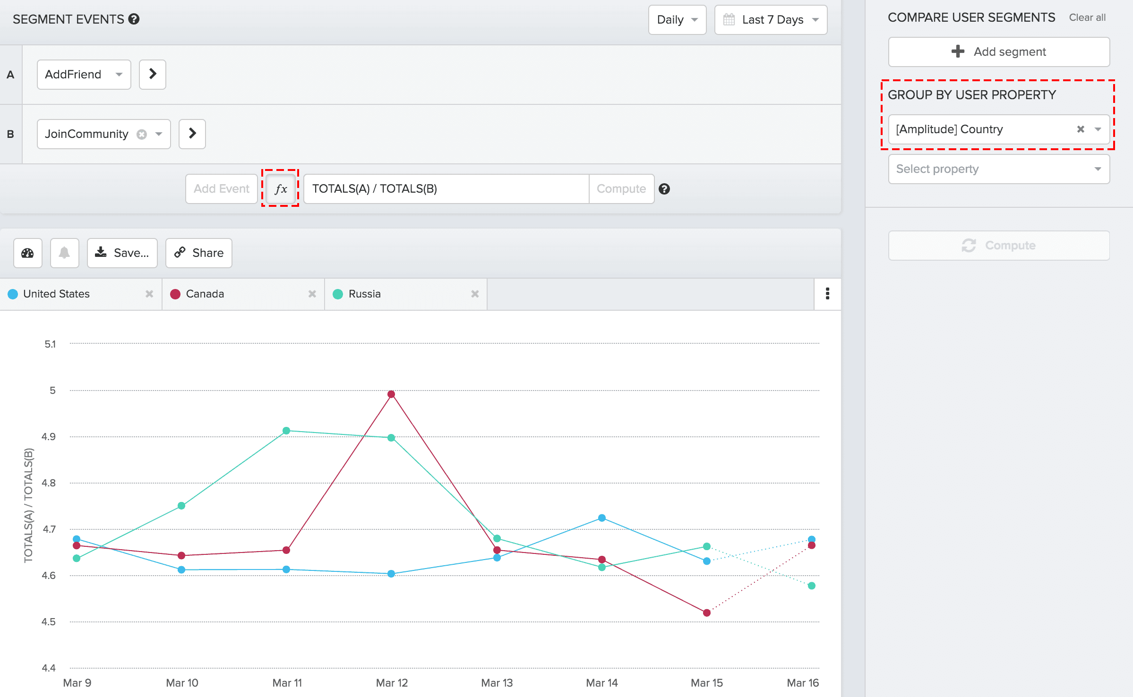
Task: Open the Select property dropdown
Action: coord(998,169)
